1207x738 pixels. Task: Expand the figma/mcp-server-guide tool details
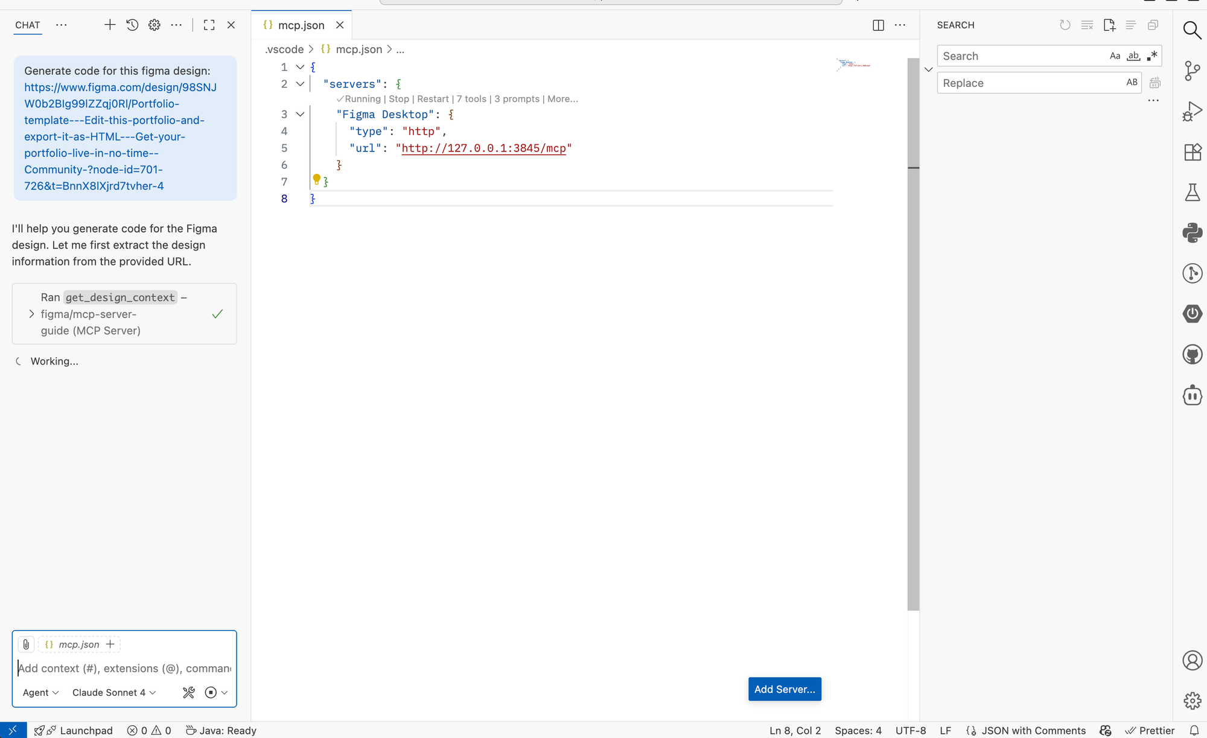click(x=31, y=314)
